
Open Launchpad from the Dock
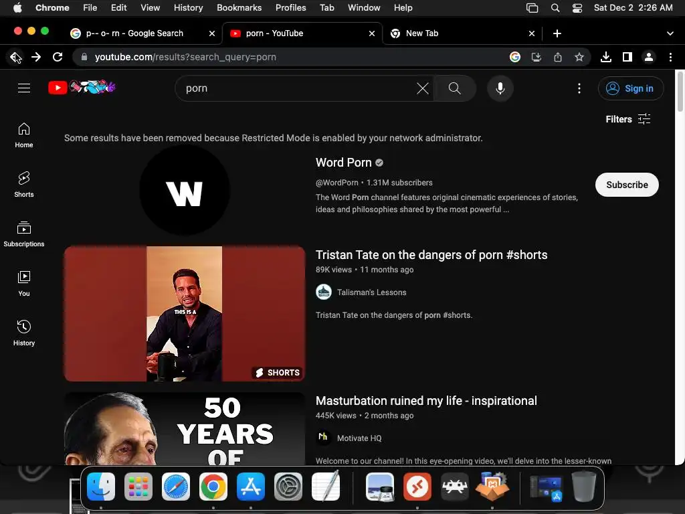click(138, 487)
